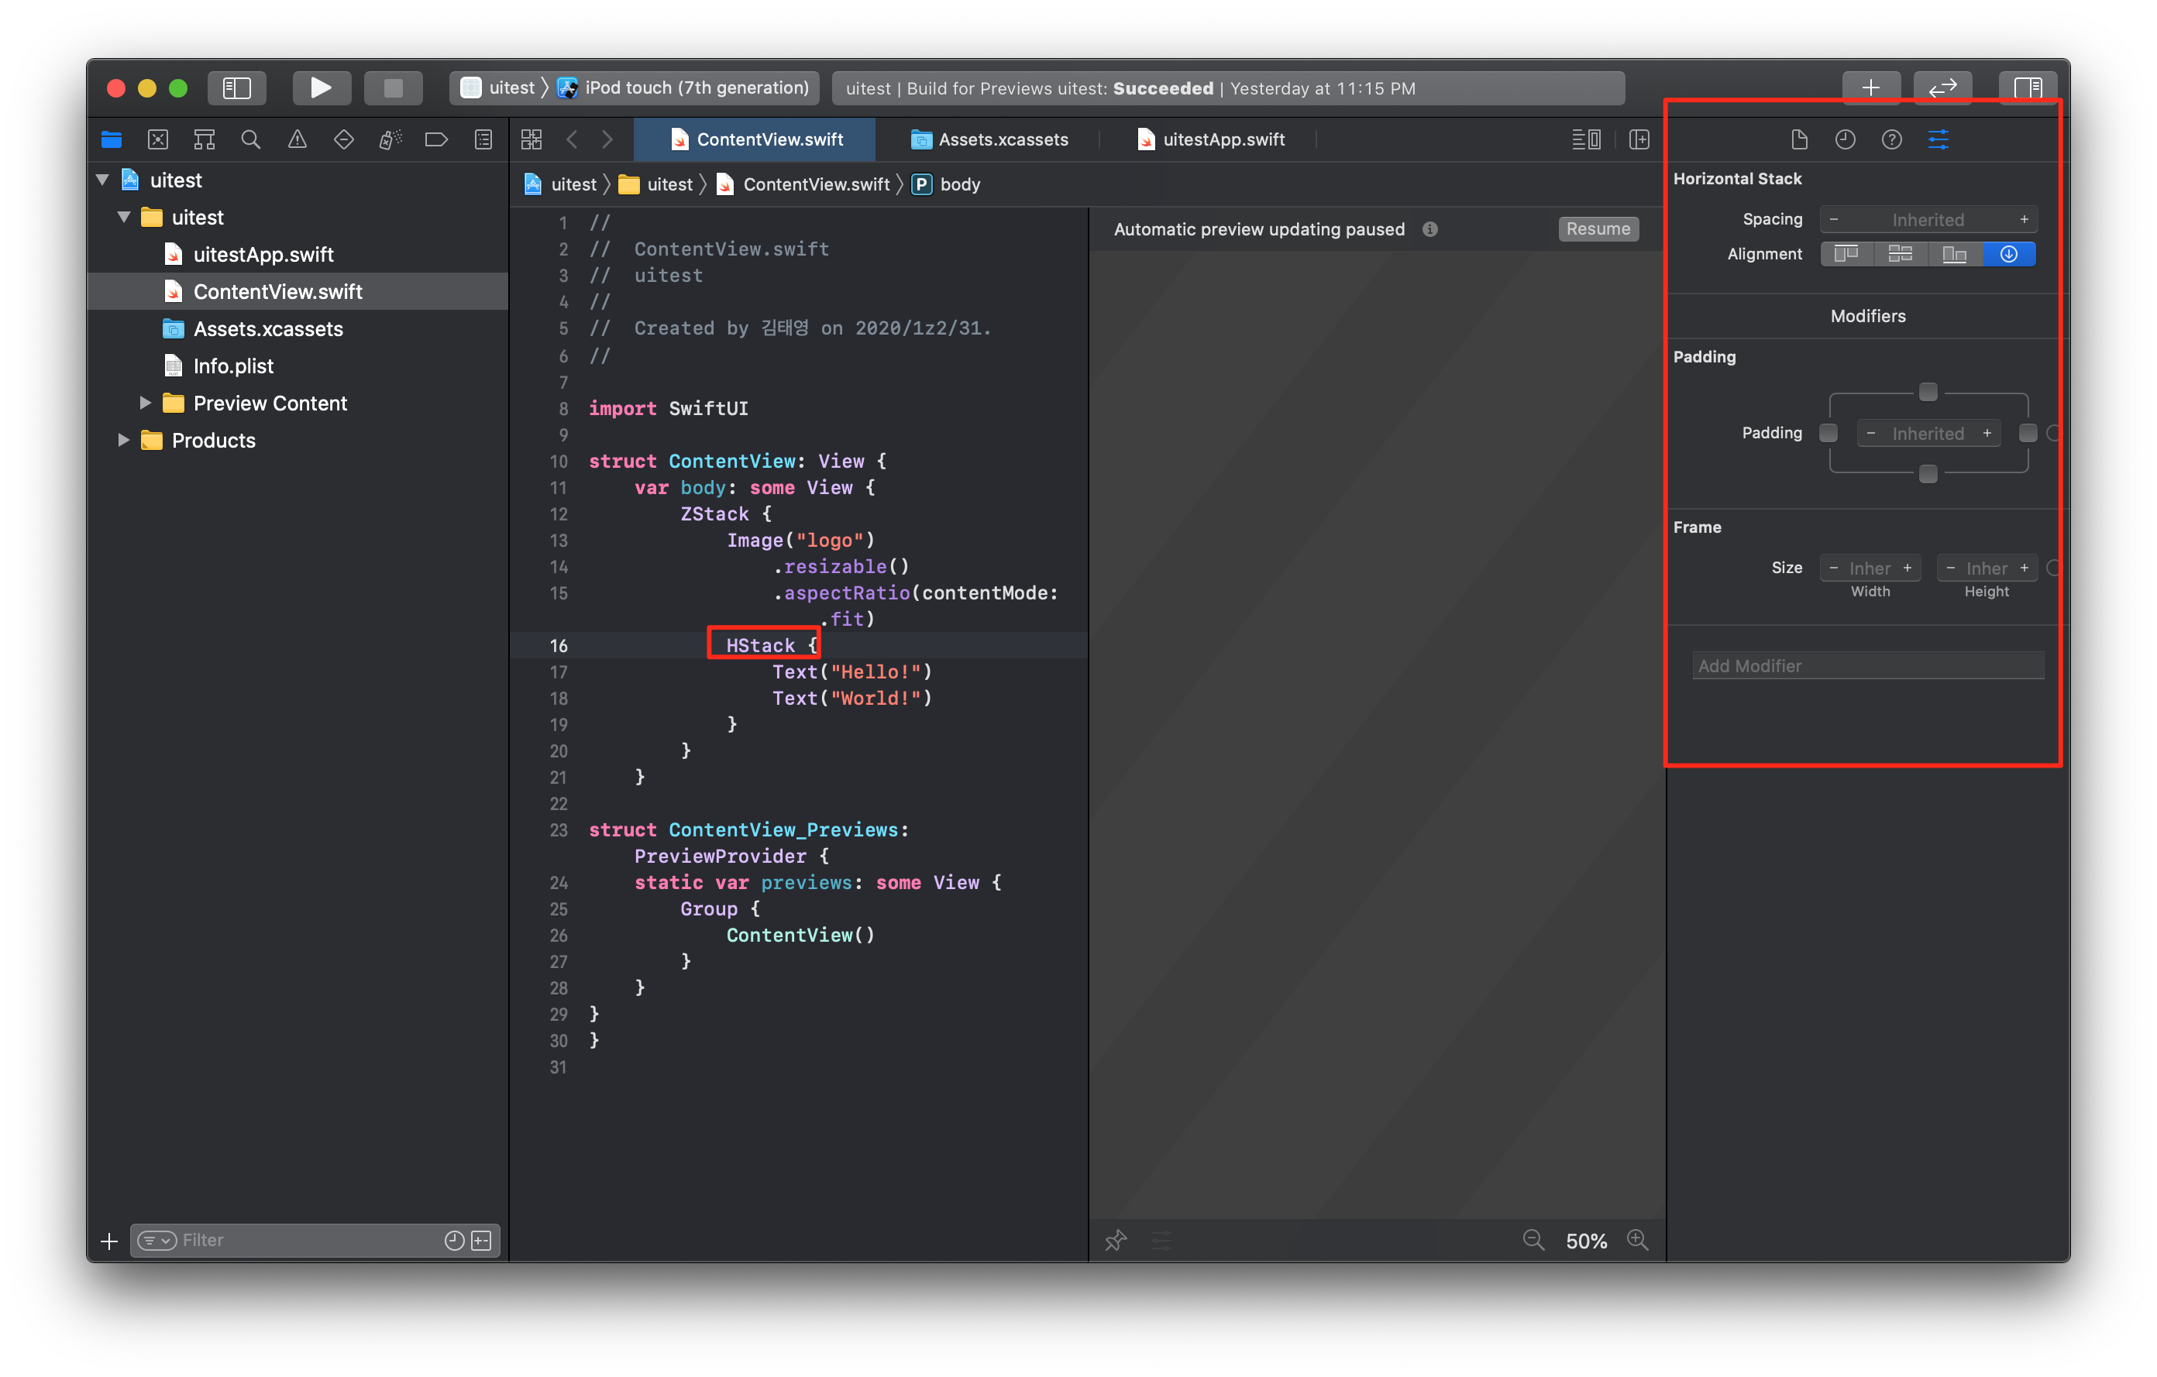
Task: Open the History inspector clock icon
Action: click(x=1846, y=139)
